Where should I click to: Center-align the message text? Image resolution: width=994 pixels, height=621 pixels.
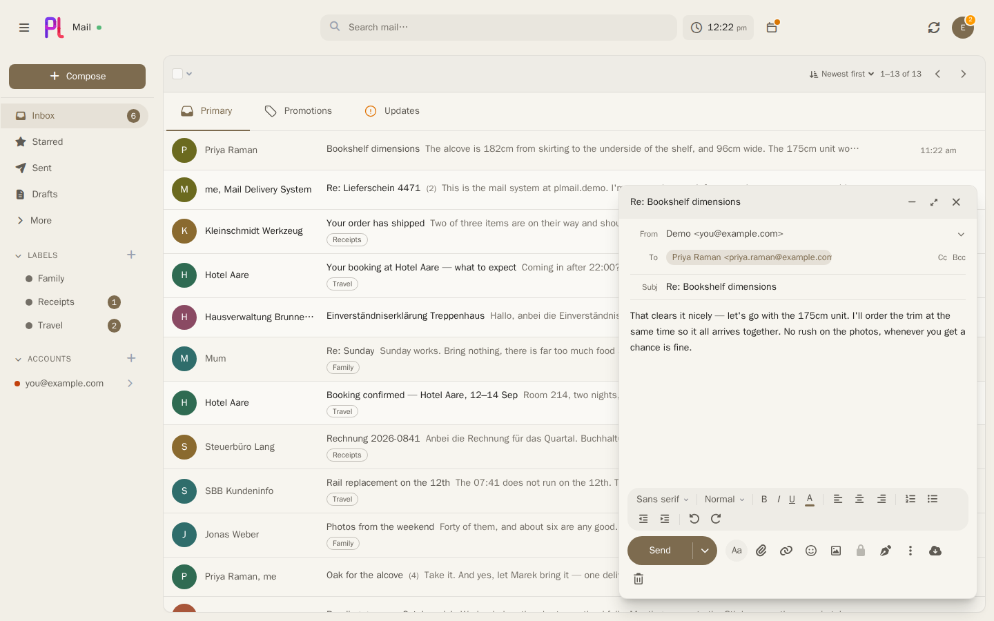click(859, 499)
